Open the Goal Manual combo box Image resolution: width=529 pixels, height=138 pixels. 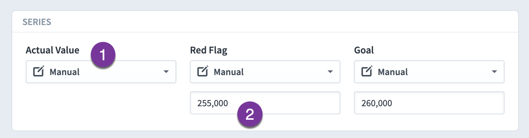[x=429, y=72]
